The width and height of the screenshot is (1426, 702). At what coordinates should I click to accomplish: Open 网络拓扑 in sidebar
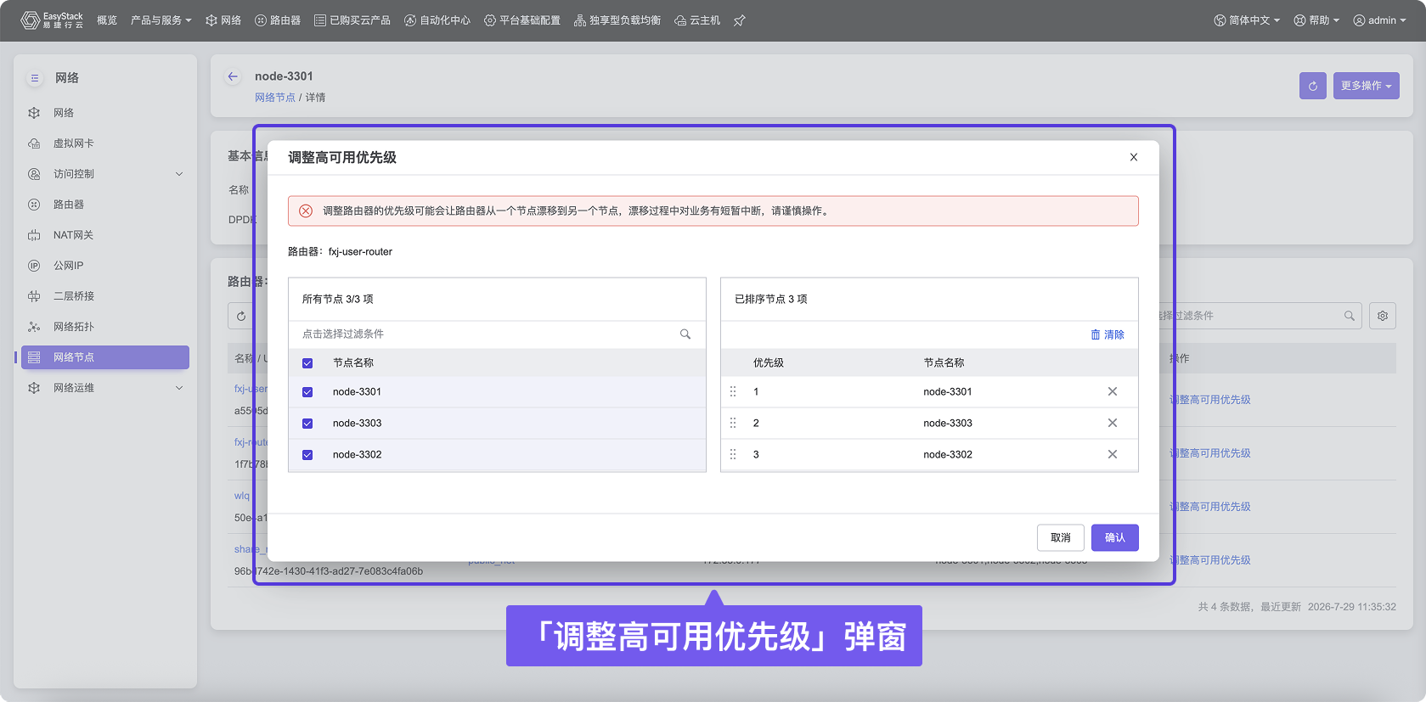(x=74, y=327)
